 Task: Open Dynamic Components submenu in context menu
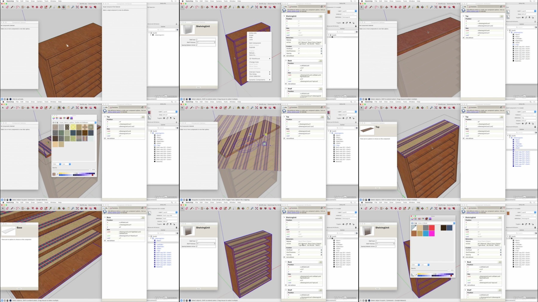coord(259,80)
